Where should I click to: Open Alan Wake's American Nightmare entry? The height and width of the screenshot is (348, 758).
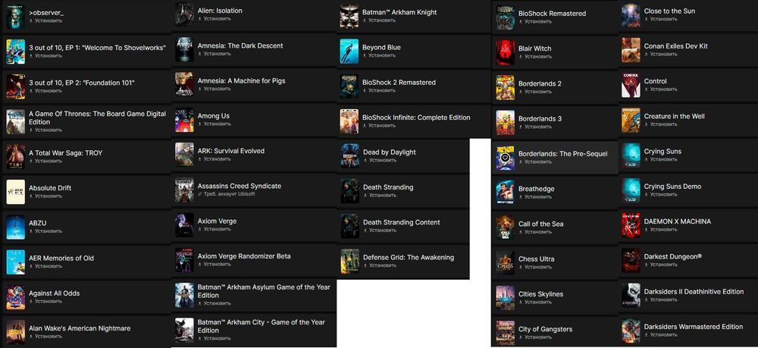click(86, 331)
